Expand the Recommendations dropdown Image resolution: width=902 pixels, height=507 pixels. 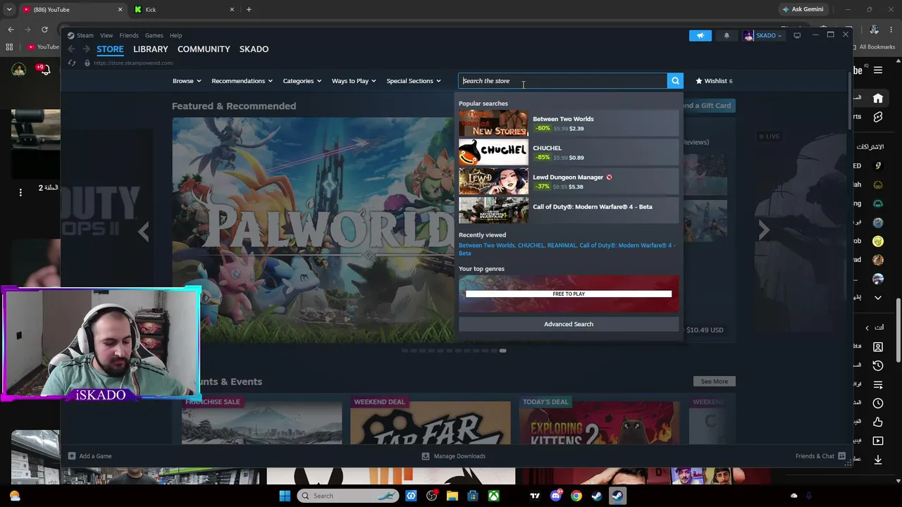click(x=242, y=81)
